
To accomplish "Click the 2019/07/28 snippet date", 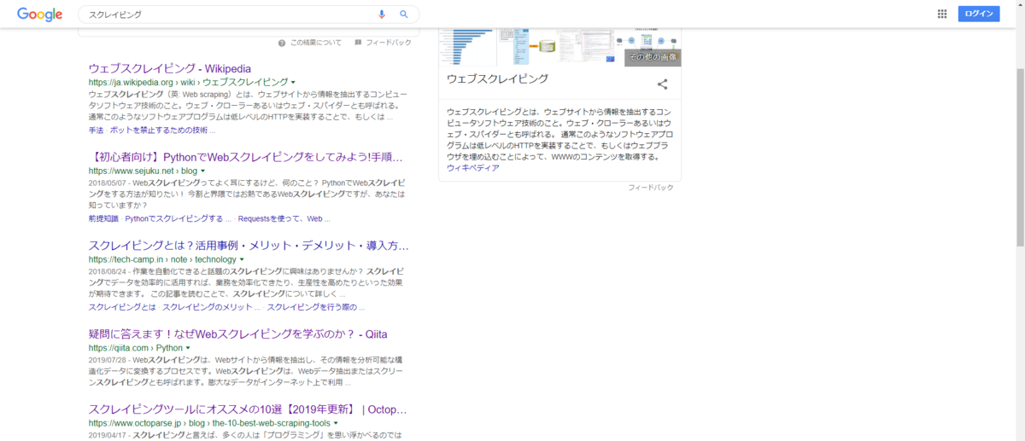I will 108,360.
